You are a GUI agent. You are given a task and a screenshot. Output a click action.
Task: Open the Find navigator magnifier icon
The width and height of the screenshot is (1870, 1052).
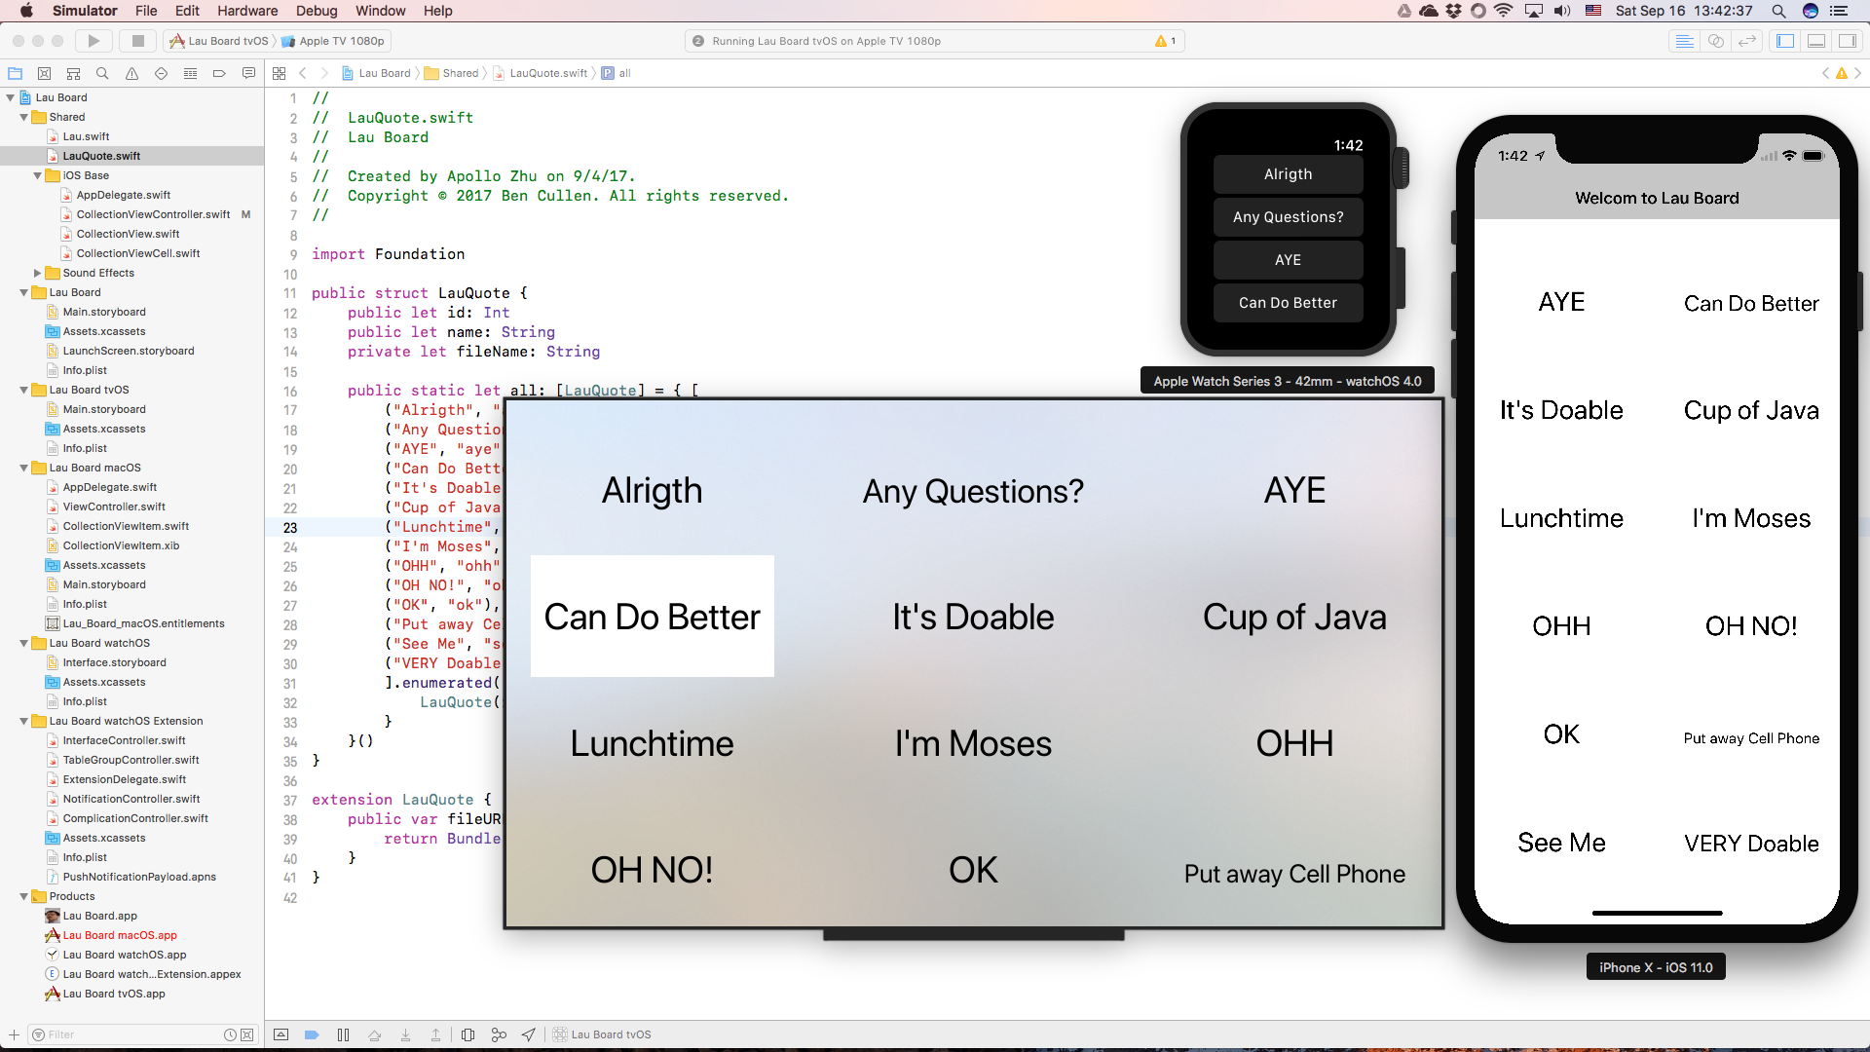click(x=102, y=73)
